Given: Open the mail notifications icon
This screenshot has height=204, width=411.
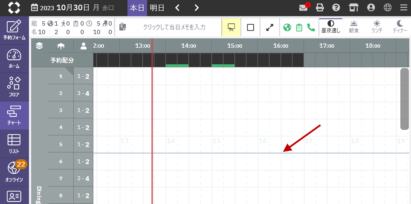Looking at the screenshot, I should click(304, 8).
